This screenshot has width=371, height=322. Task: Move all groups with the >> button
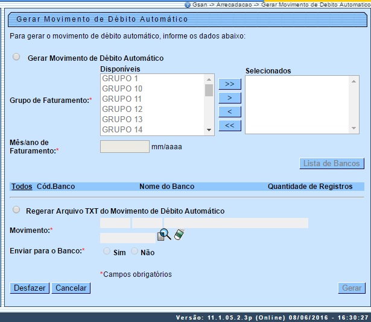(229, 84)
